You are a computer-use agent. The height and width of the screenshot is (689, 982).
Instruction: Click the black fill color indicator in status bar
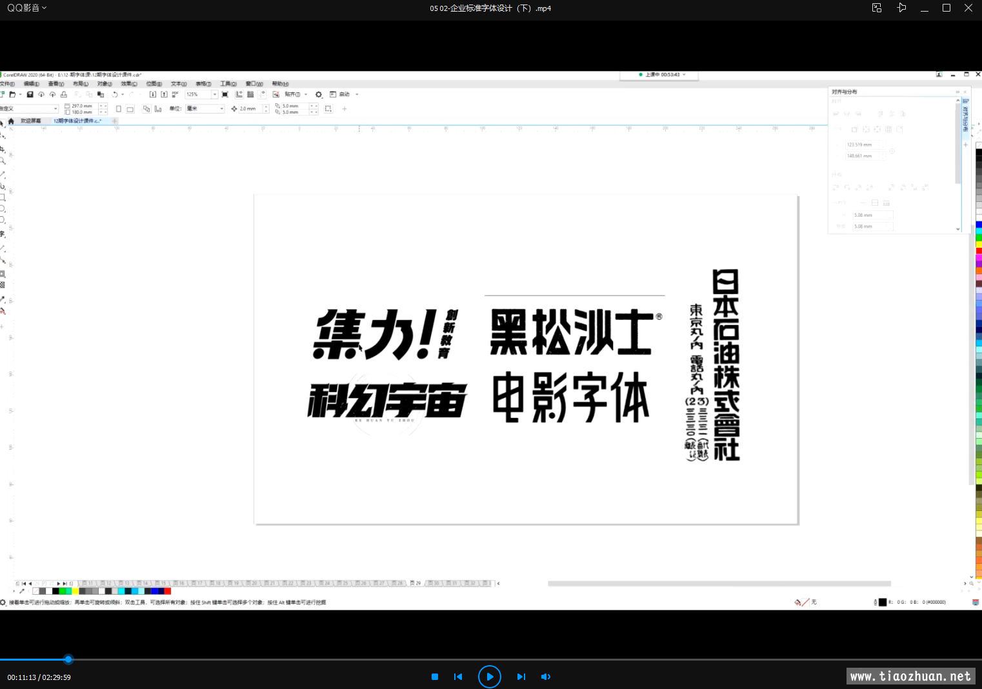tap(882, 602)
